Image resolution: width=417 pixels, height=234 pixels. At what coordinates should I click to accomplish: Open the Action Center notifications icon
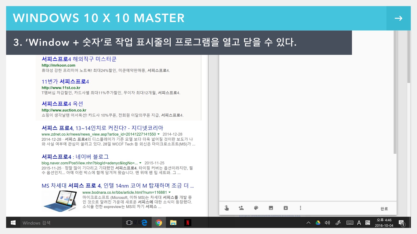point(402,223)
